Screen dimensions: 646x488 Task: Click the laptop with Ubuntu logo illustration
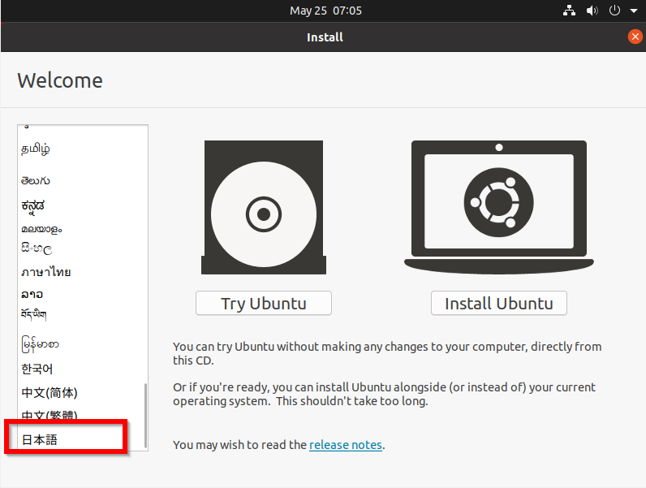point(499,207)
